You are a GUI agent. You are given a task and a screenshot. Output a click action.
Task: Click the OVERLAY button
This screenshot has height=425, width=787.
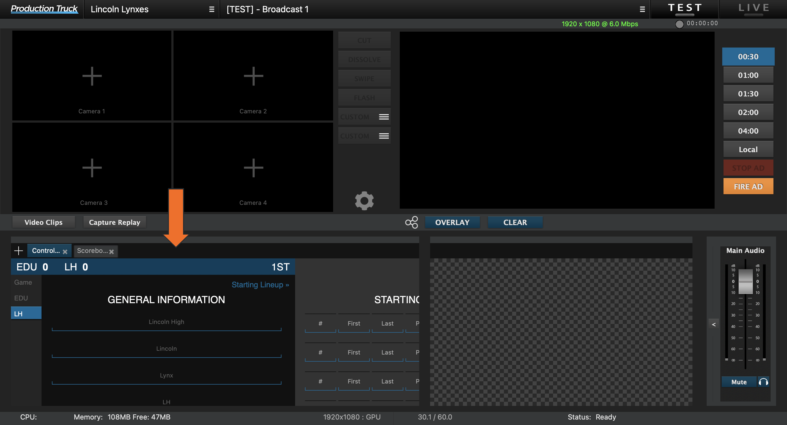[452, 222]
